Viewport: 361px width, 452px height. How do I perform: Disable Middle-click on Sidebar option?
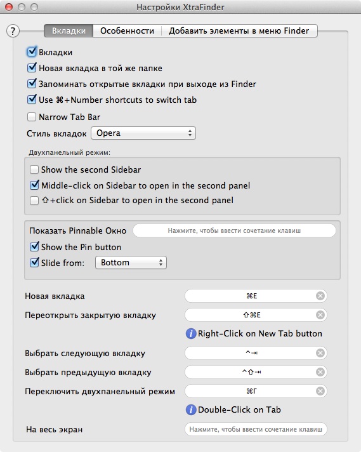tap(34, 185)
